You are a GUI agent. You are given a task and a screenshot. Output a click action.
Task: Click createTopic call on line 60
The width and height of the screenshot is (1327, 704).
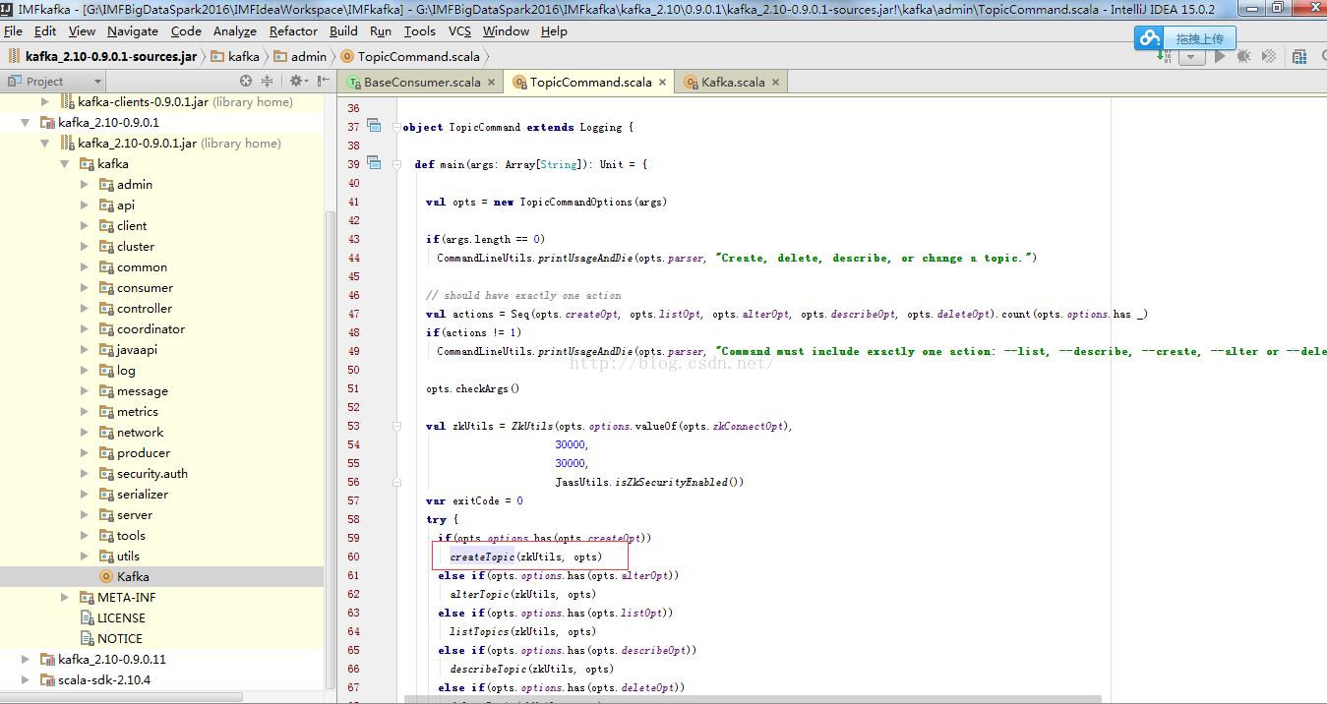point(482,557)
